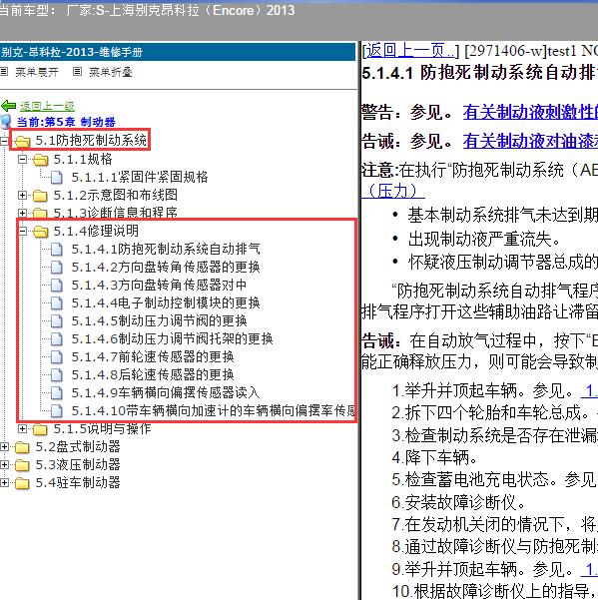Click the 5.4驻车制动器 folder icon
This screenshot has width=598, height=600.
pos(23,483)
